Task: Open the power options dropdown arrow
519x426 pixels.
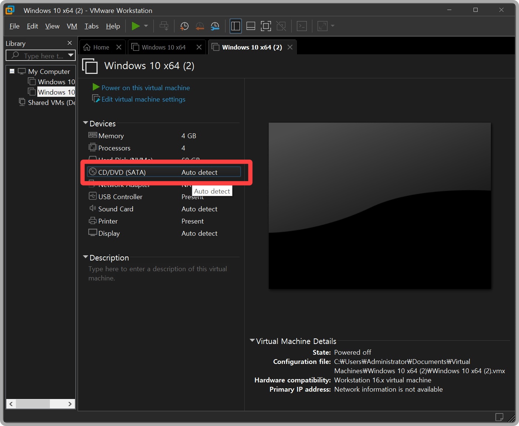Action: pos(146,26)
